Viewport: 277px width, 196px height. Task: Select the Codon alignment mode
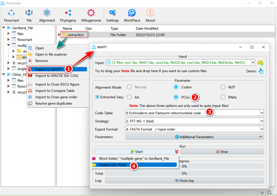[x=176, y=87]
